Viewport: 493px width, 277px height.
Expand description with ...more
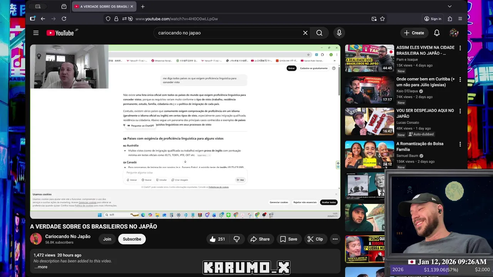tap(41, 267)
